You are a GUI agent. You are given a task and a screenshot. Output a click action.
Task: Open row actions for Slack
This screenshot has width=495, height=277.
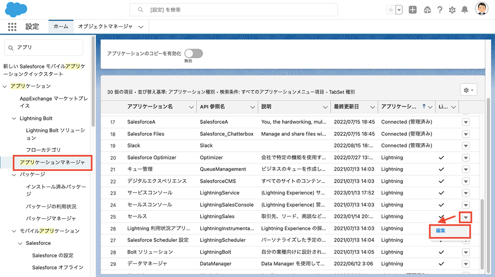click(x=466, y=146)
